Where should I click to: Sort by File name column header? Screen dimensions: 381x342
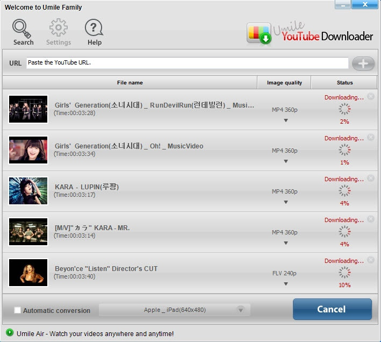130,83
